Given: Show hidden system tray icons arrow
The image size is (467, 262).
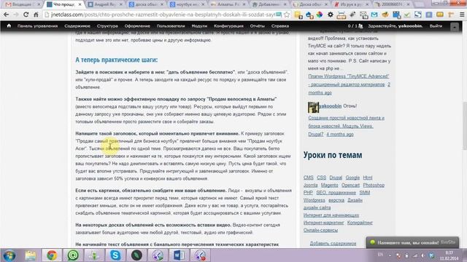Looking at the screenshot, I should 390,255.
